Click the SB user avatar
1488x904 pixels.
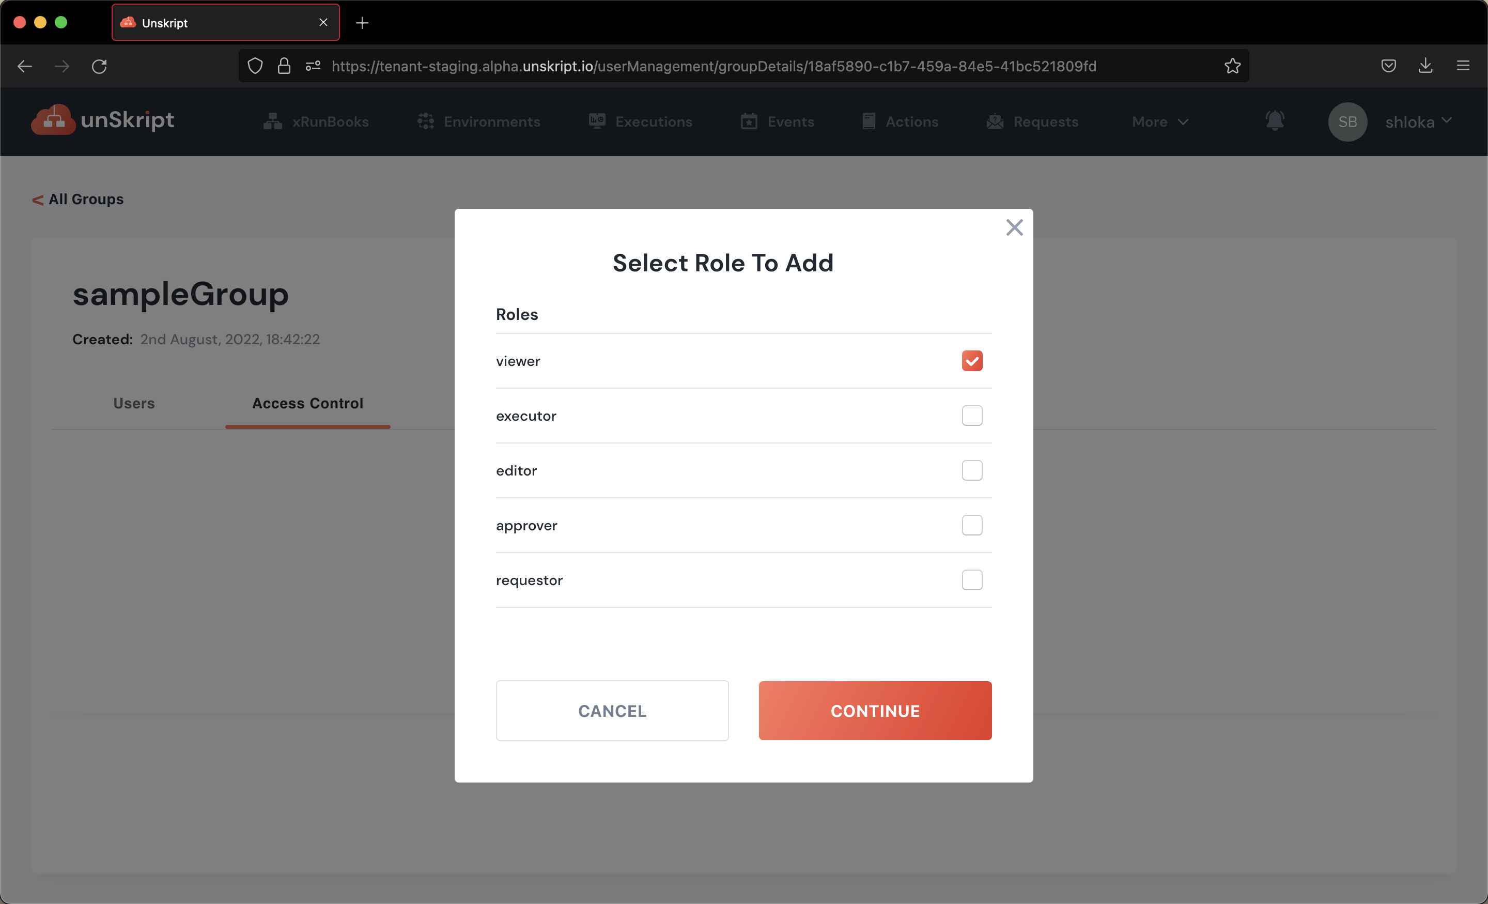coord(1347,122)
